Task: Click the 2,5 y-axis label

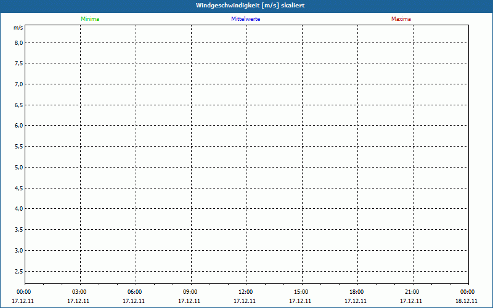Action: pyautogui.click(x=19, y=271)
